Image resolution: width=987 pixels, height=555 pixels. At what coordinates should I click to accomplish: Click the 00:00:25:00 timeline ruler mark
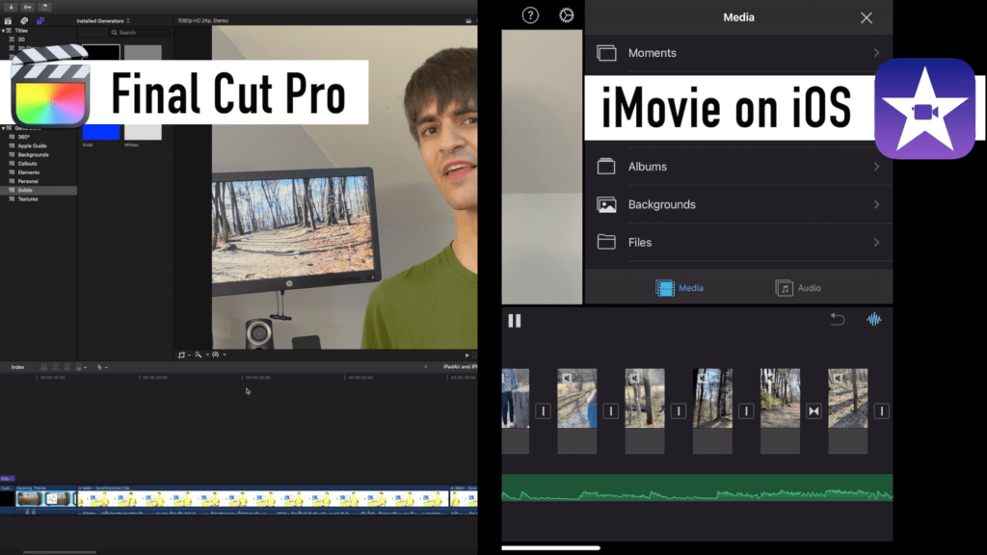click(258, 378)
